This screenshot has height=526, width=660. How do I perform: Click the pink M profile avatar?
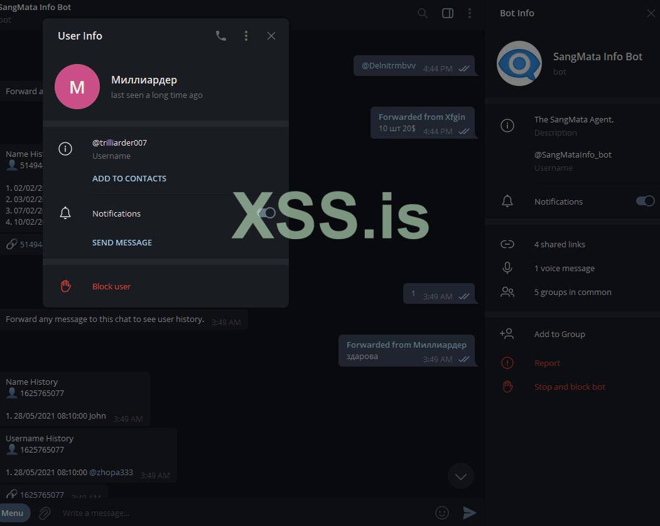[77, 87]
